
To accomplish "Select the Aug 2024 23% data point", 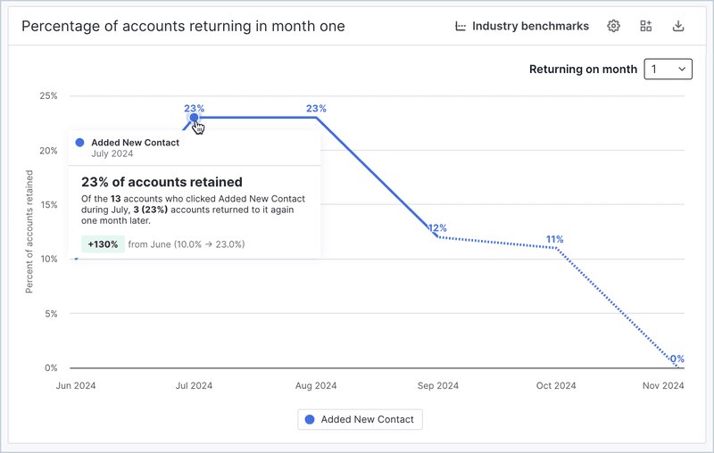I will point(315,117).
